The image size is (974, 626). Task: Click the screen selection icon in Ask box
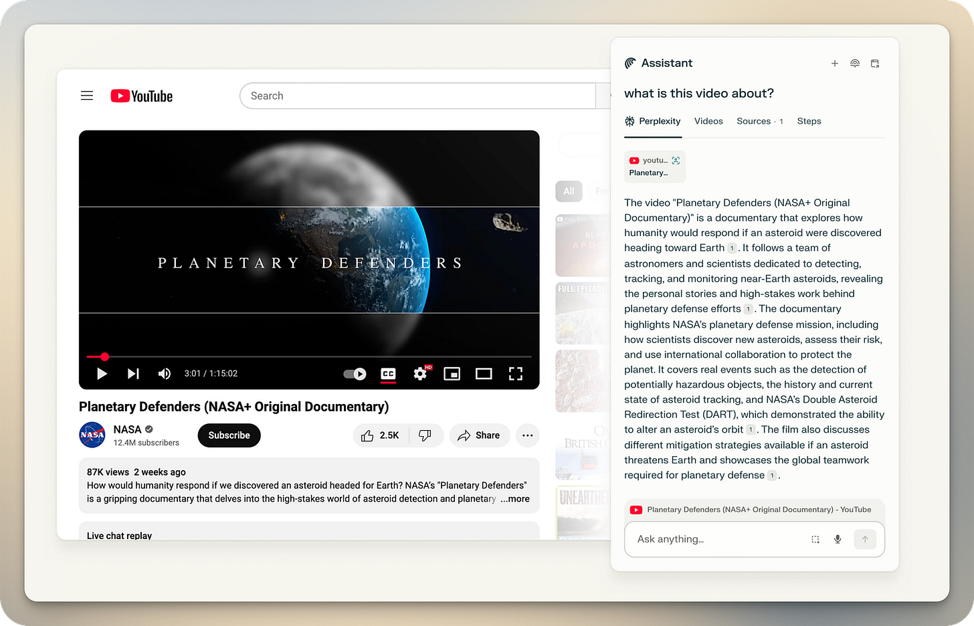point(815,539)
